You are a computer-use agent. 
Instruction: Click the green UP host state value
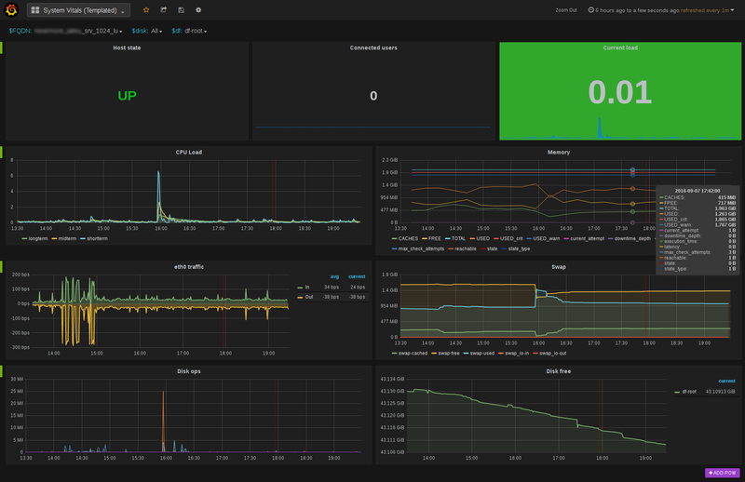[x=127, y=96]
